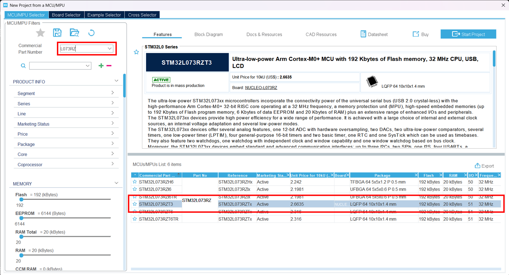This screenshot has width=509, height=275.
Task: Click the Reference column header
Action: 237,175
